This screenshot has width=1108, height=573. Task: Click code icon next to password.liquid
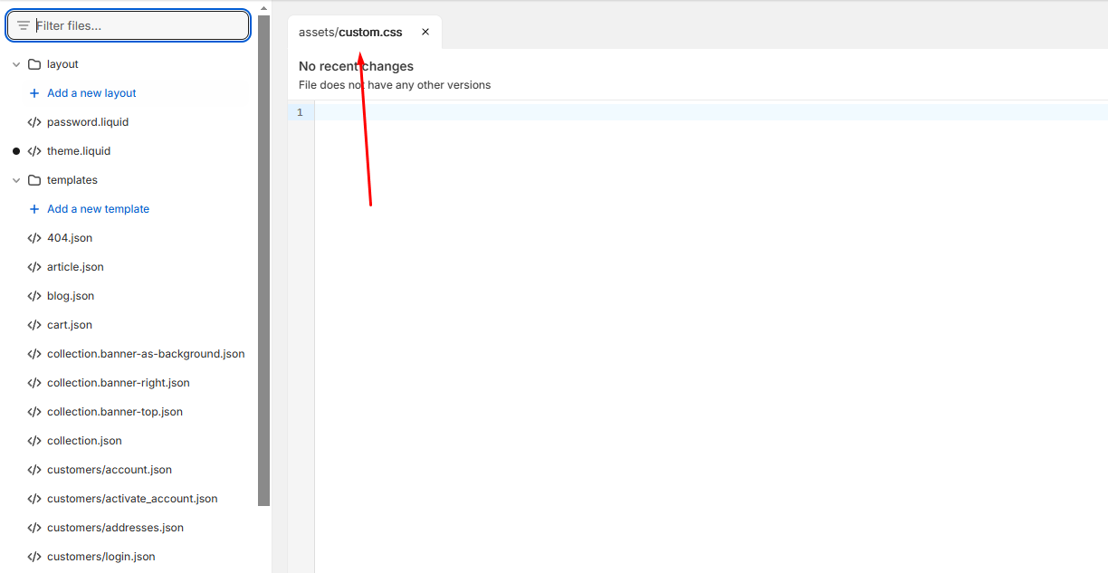34,122
